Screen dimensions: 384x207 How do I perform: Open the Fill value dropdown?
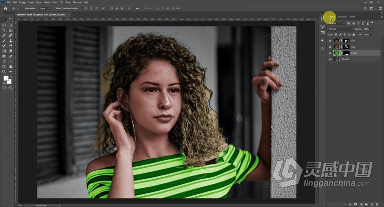[x=372, y=34]
